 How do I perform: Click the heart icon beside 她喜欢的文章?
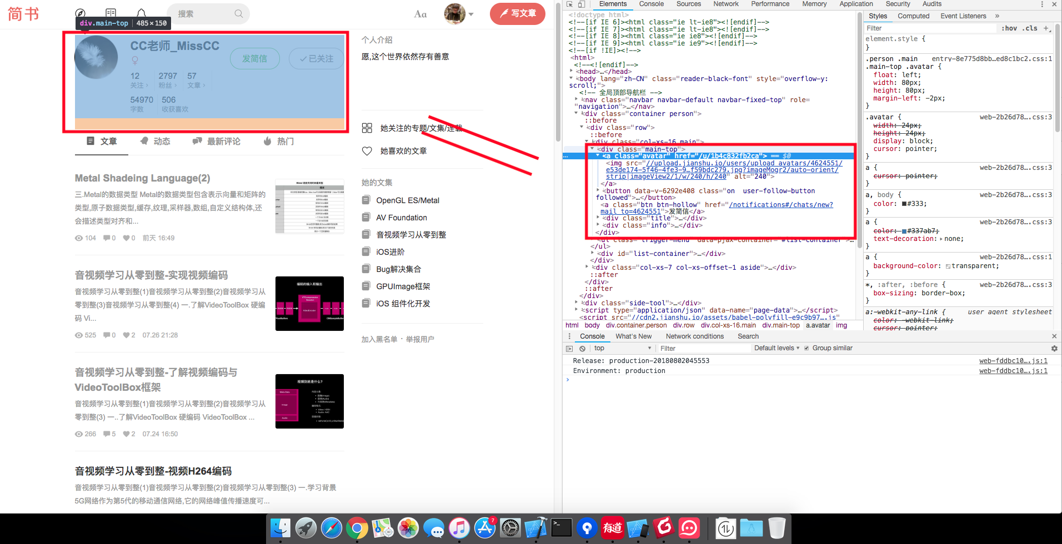[367, 151]
